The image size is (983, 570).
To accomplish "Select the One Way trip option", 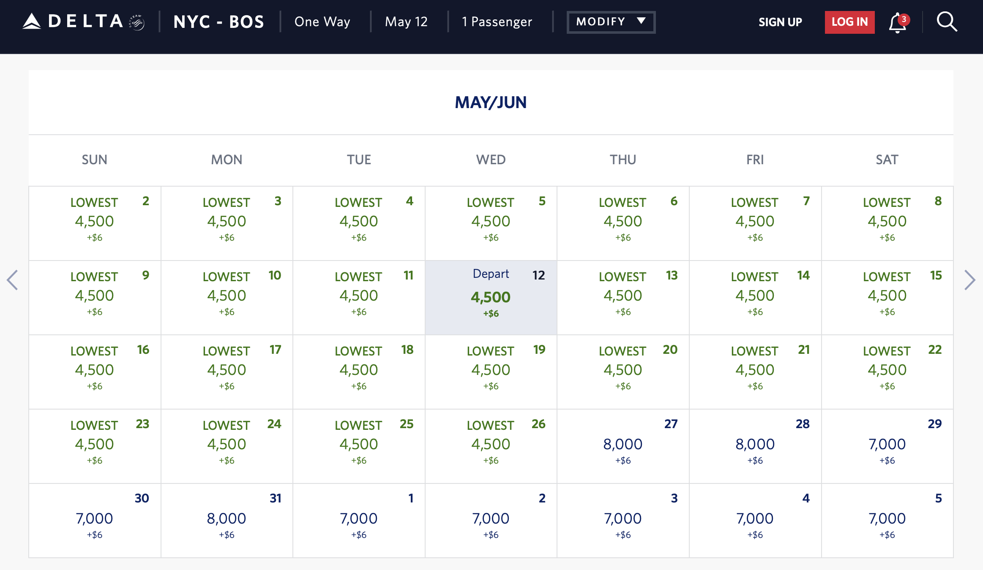I will (x=322, y=21).
